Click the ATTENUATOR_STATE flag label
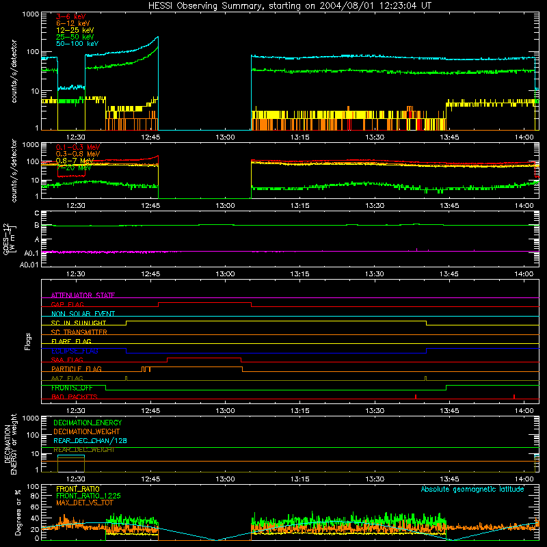 (83, 295)
